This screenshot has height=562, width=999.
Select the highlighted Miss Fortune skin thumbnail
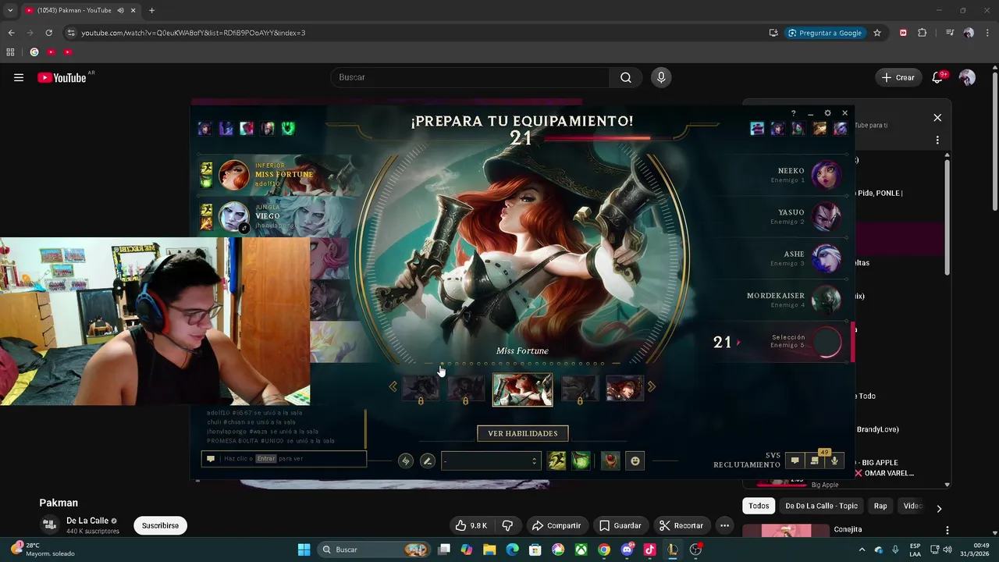tap(522, 389)
